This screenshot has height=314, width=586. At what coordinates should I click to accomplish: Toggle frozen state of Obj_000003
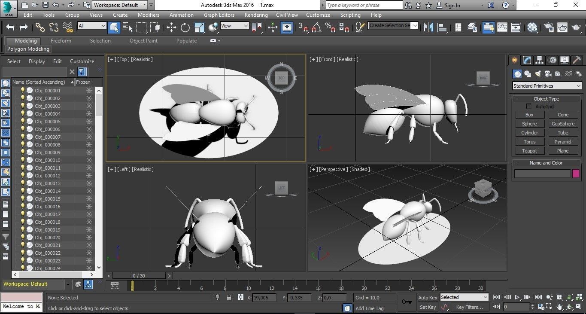89,106
